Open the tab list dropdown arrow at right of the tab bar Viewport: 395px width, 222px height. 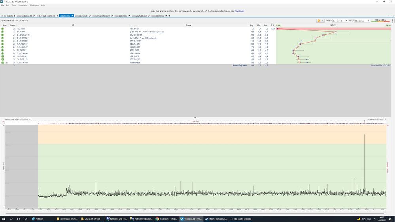393,16
